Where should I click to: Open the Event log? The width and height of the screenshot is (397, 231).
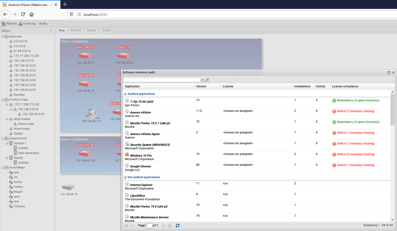(x=27, y=24)
